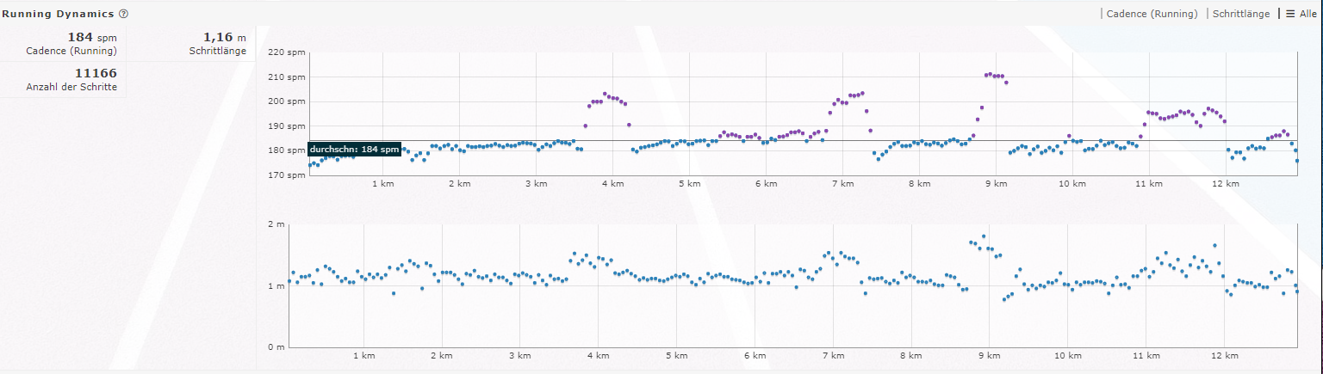Click the Running Dynamics section heading
The width and height of the screenshot is (1323, 374).
[x=58, y=14]
